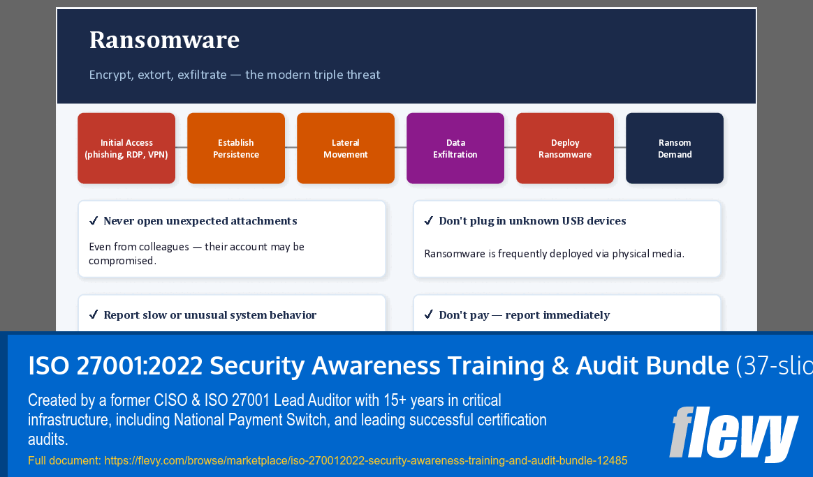Select the Data Exfiltration purple box
Screen dimensions: 813x477
455,148
